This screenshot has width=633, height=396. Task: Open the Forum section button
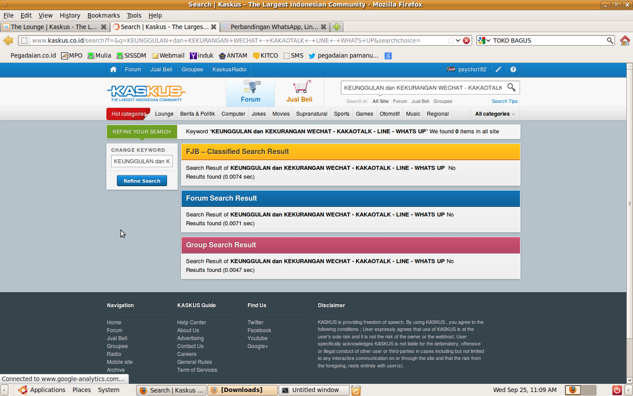pos(251,92)
